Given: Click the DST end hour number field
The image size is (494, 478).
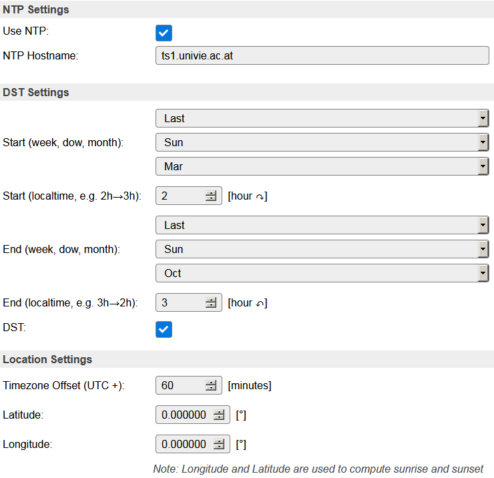Looking at the screenshot, I should [180, 302].
